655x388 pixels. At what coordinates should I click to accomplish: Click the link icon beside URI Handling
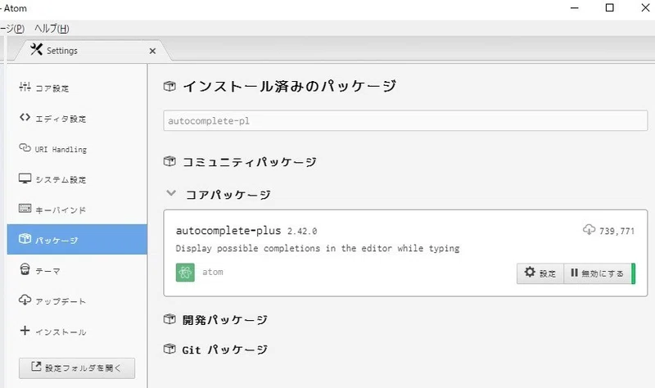tap(25, 147)
